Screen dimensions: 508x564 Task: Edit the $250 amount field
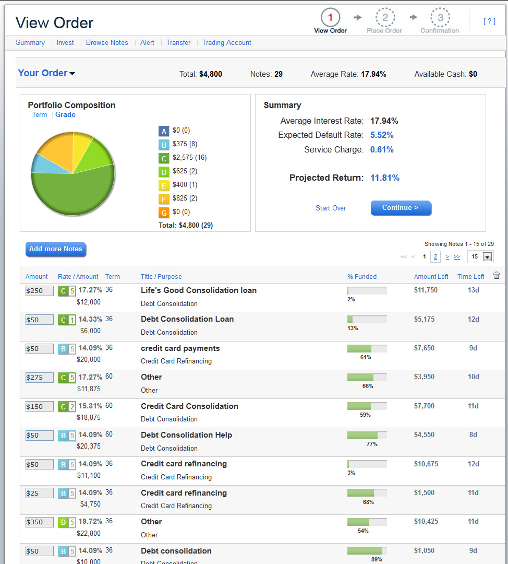click(39, 291)
